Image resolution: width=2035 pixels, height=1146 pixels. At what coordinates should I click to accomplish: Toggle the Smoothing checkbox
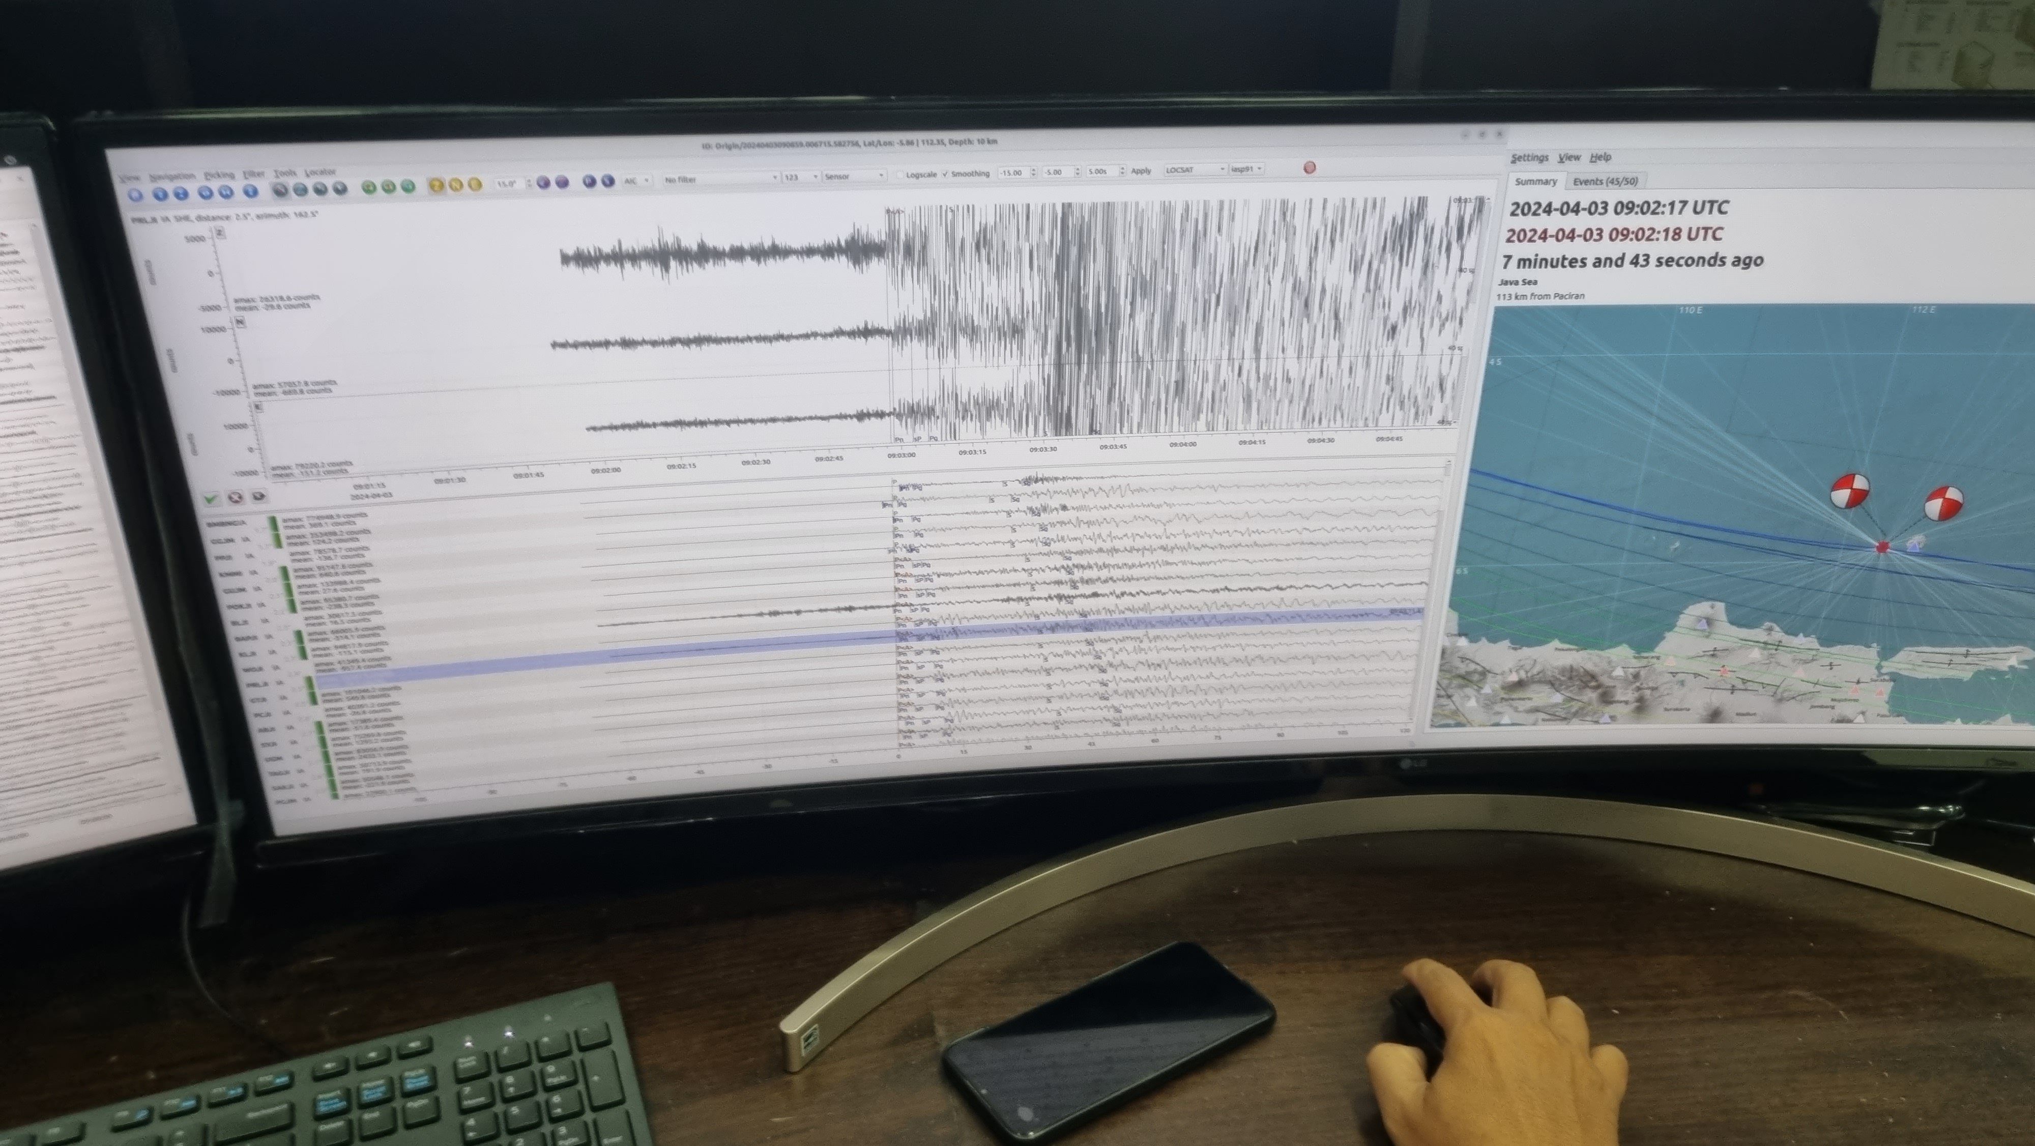tap(945, 175)
